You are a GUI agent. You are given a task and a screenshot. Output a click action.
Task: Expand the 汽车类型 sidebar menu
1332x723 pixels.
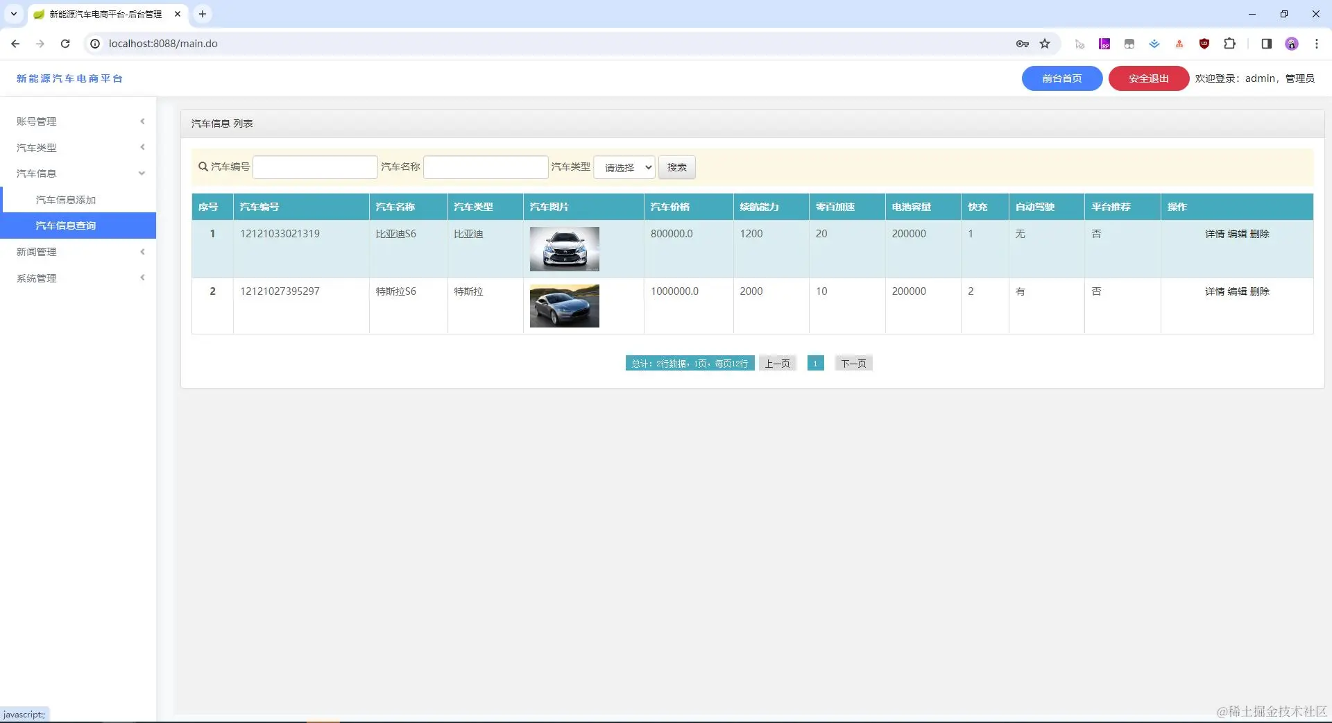[x=78, y=148]
